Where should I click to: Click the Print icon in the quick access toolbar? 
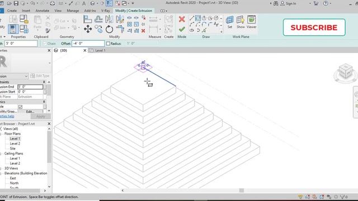click(x=52, y=3)
